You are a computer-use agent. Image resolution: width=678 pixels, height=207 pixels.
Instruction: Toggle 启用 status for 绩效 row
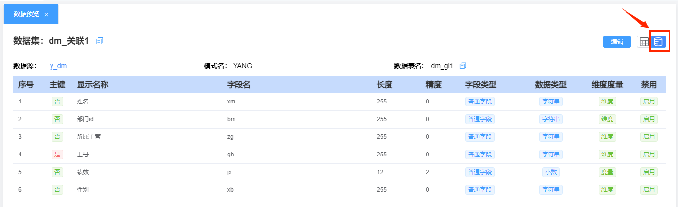(x=649, y=172)
